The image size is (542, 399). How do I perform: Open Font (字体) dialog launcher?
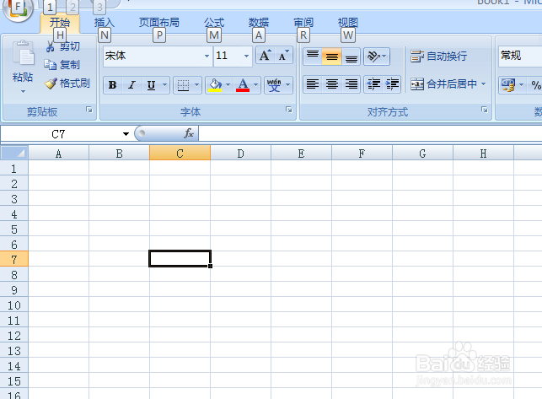click(289, 110)
